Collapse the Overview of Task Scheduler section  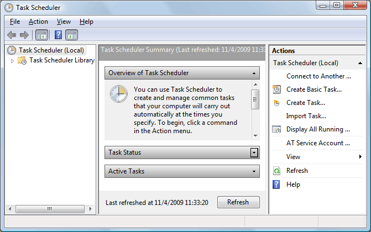click(254, 73)
